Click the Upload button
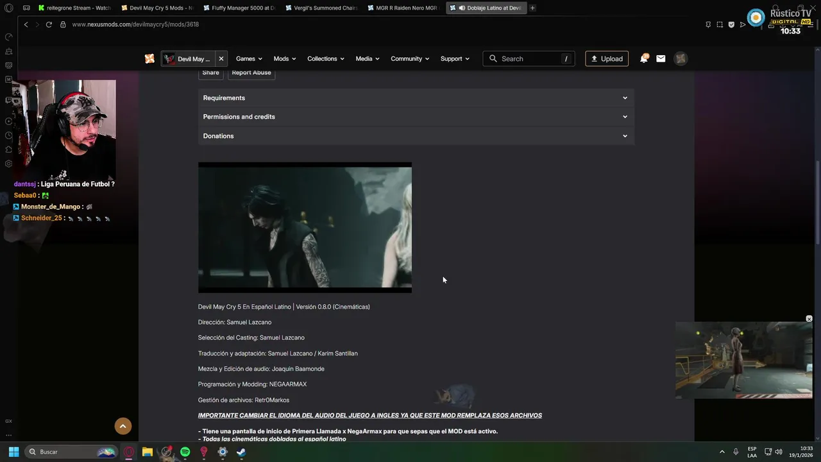The image size is (821, 462). point(607,58)
